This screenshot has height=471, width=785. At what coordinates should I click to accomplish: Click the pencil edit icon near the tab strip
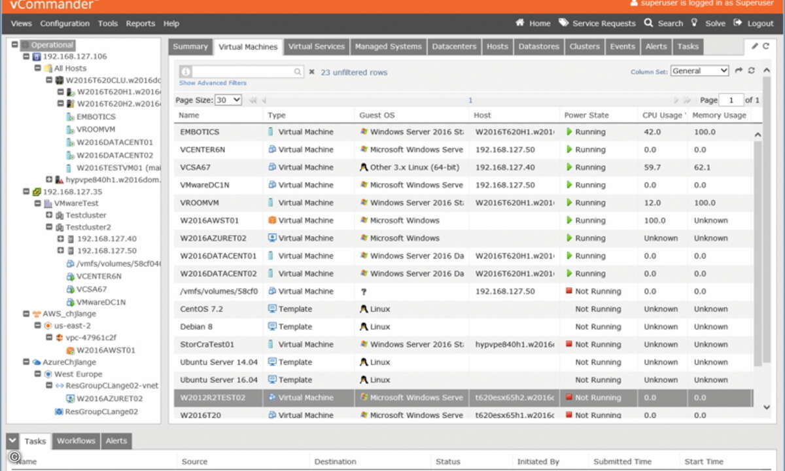755,46
